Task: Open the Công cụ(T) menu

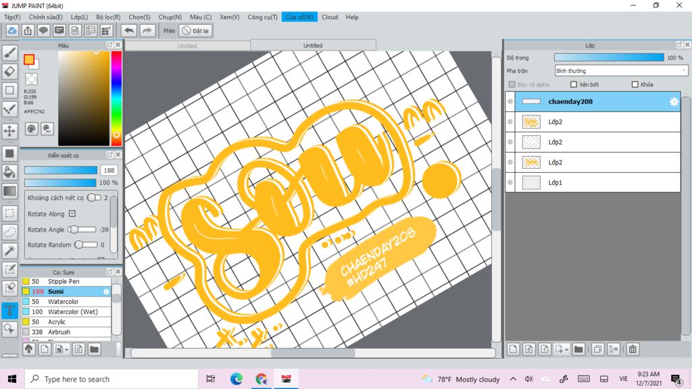Action: click(263, 17)
